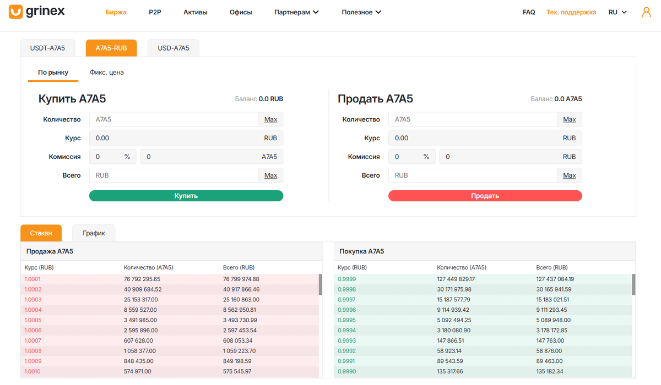Select buy price 0.9993
This screenshot has width=661, height=385.
click(346, 340)
